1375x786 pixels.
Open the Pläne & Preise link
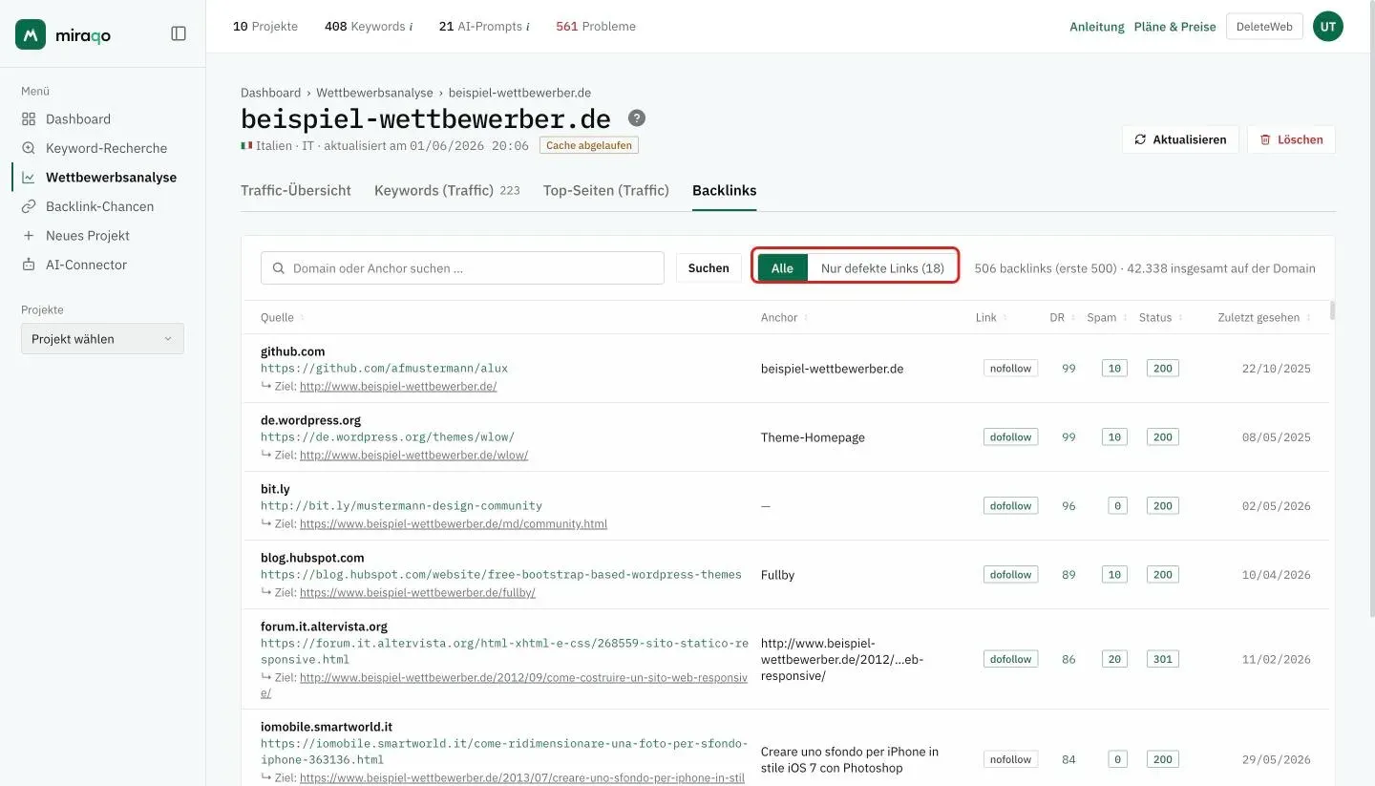(1175, 27)
